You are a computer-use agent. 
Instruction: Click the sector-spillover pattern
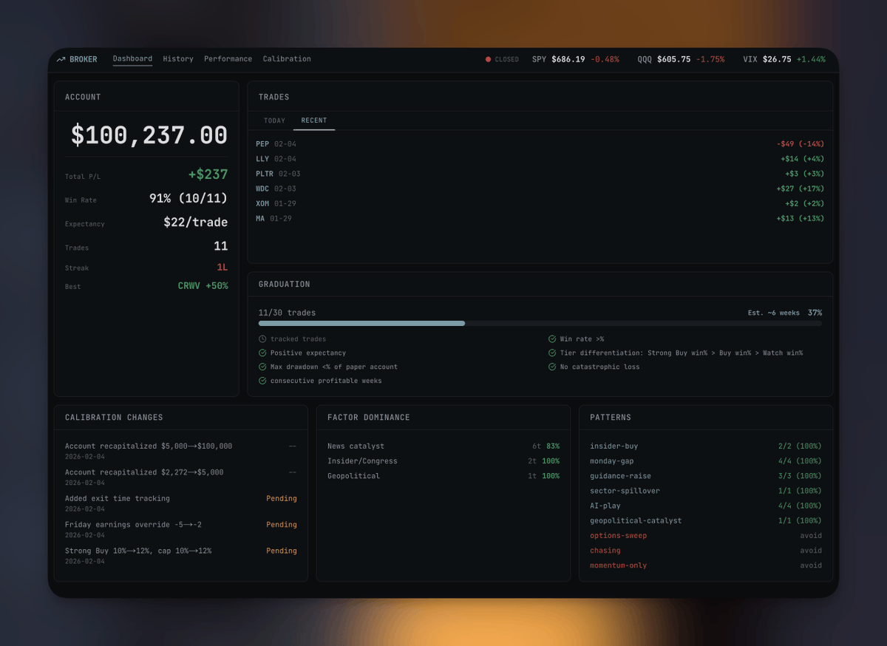click(x=706, y=491)
